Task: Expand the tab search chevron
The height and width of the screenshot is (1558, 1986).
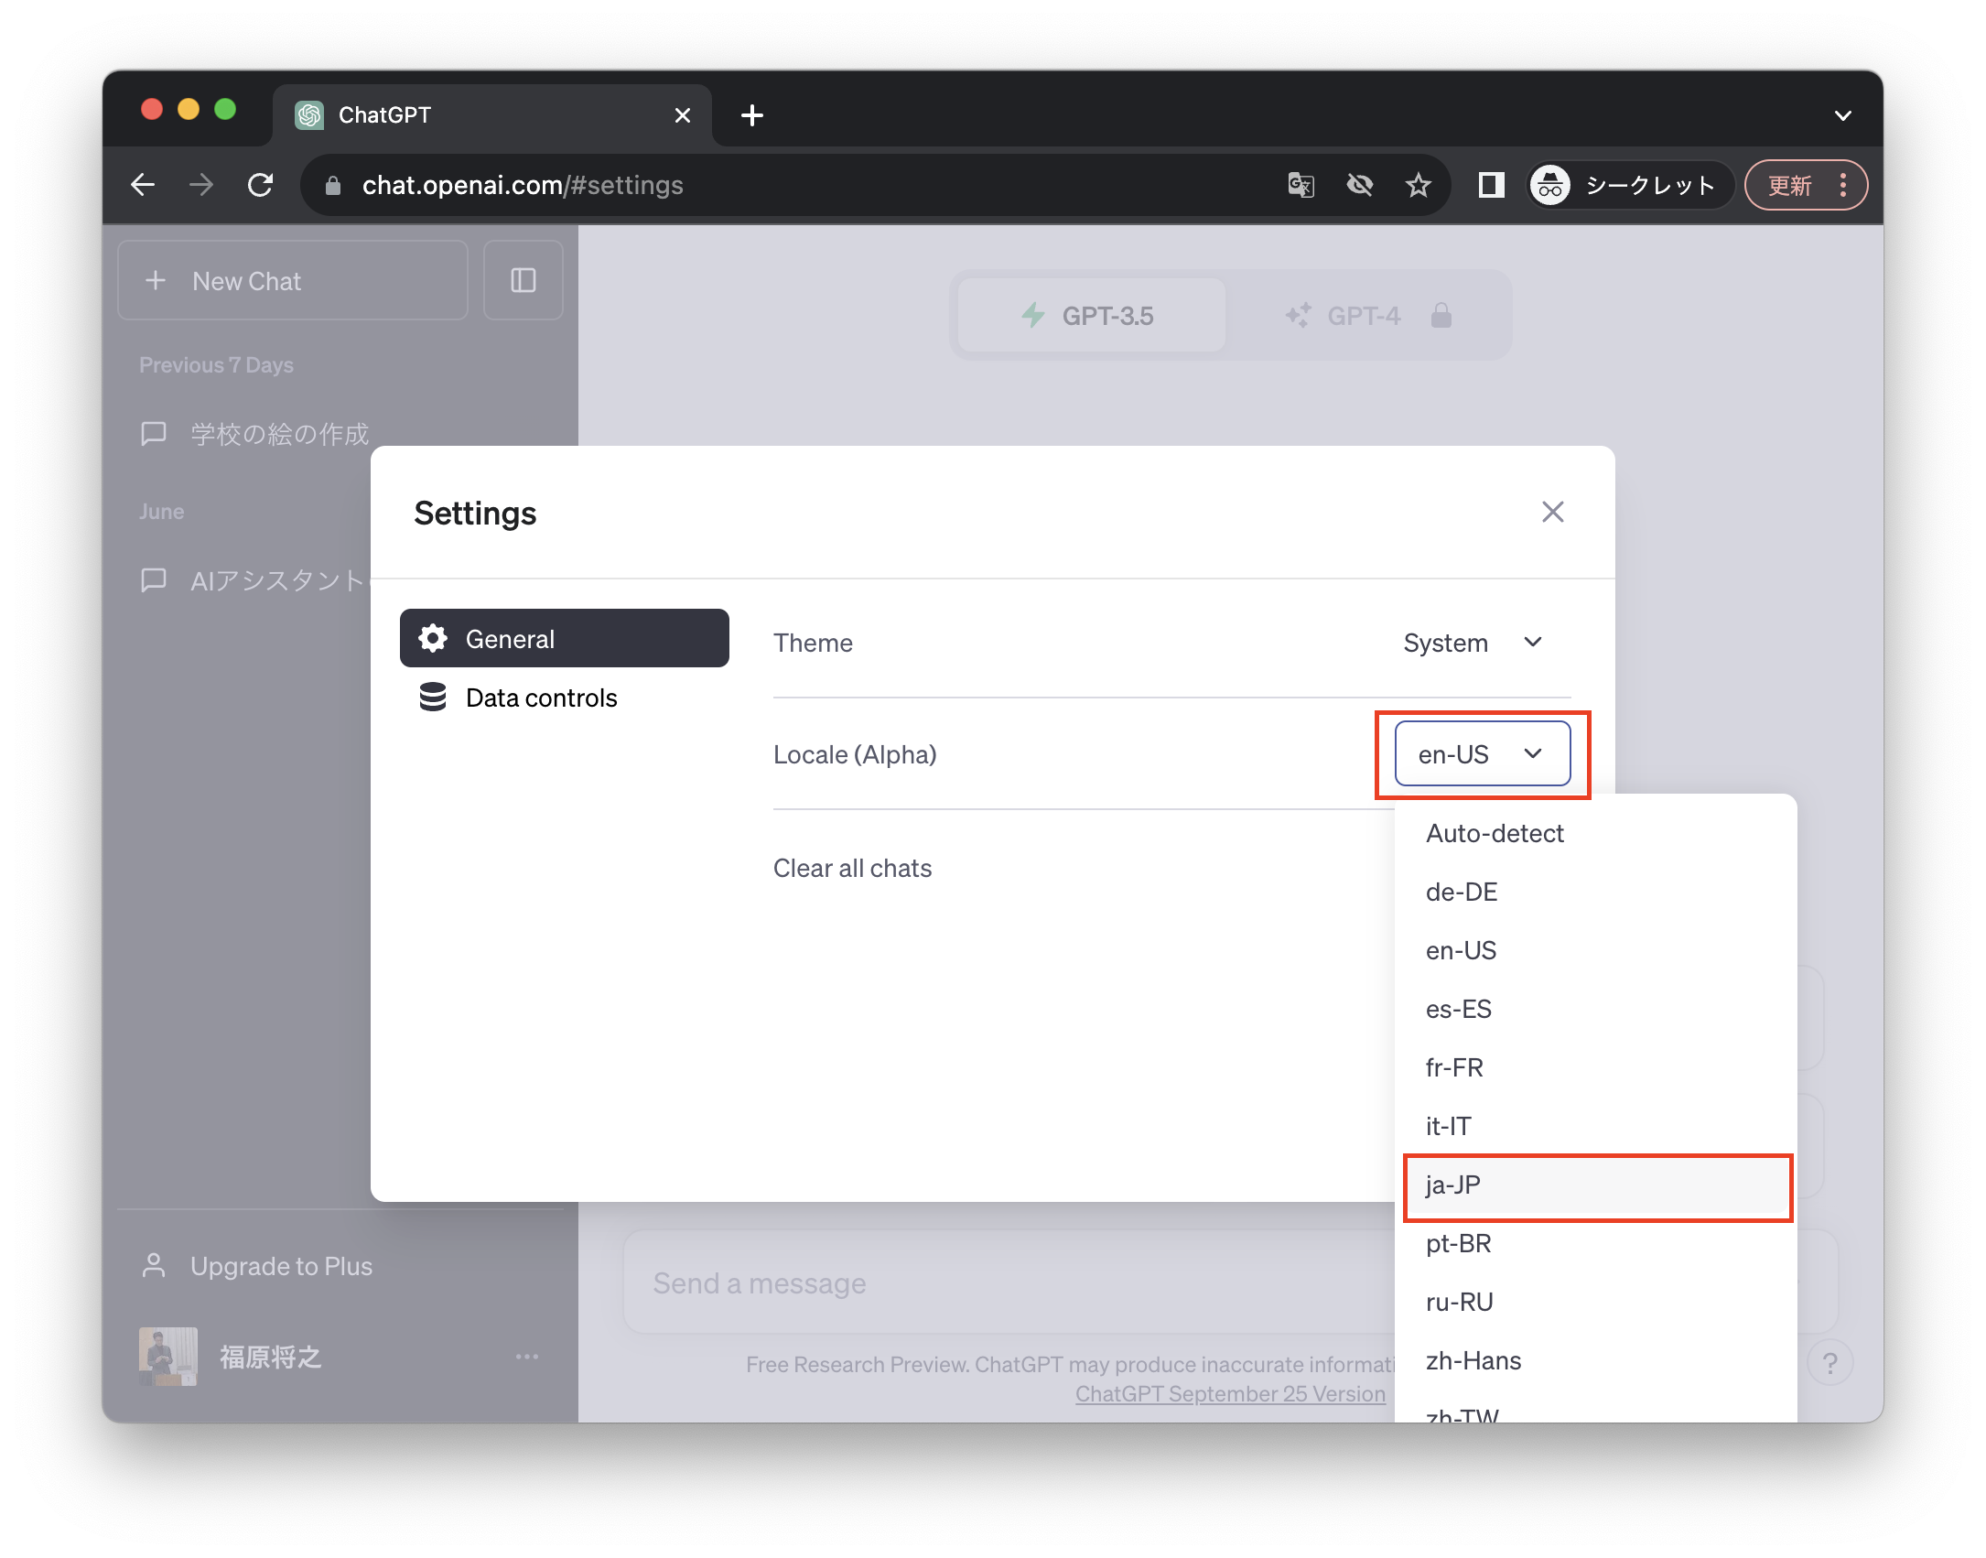Action: 1842,115
